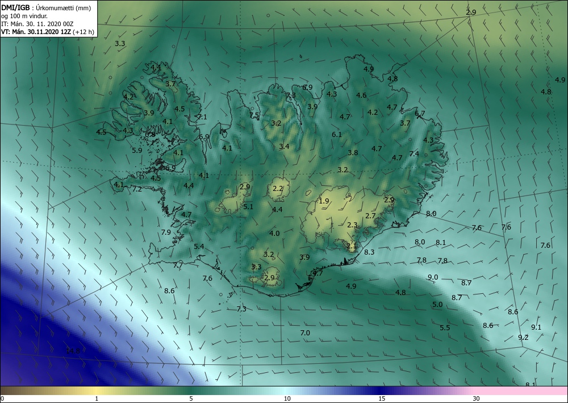Click the '14.8' value in the dark blue area
The width and height of the screenshot is (568, 403).
73,351
